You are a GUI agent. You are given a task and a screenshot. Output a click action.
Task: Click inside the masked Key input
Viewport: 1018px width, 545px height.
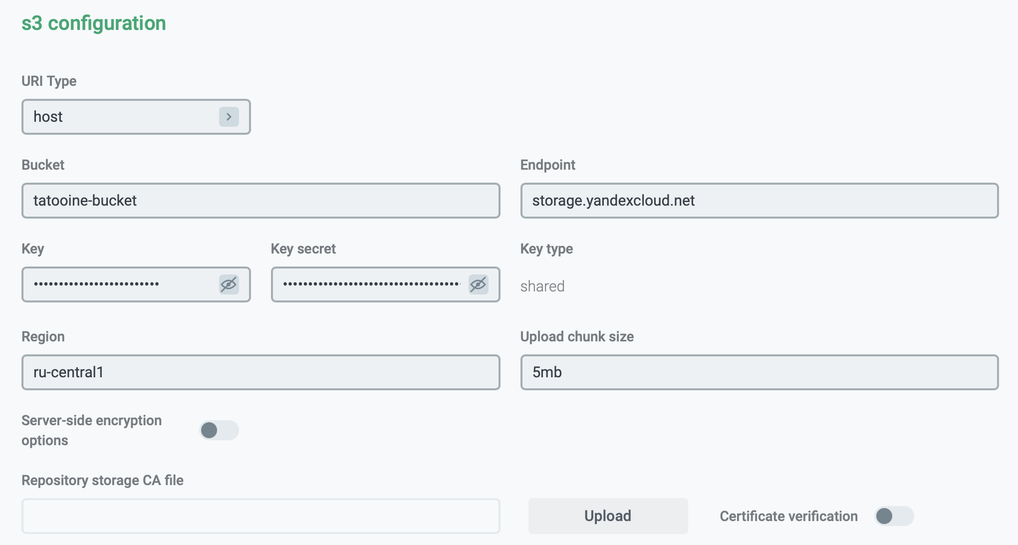pyautogui.click(x=120, y=284)
